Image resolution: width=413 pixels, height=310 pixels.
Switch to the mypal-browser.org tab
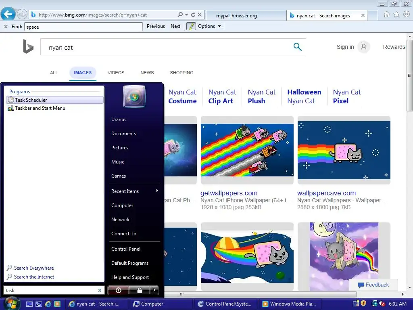[246, 16]
